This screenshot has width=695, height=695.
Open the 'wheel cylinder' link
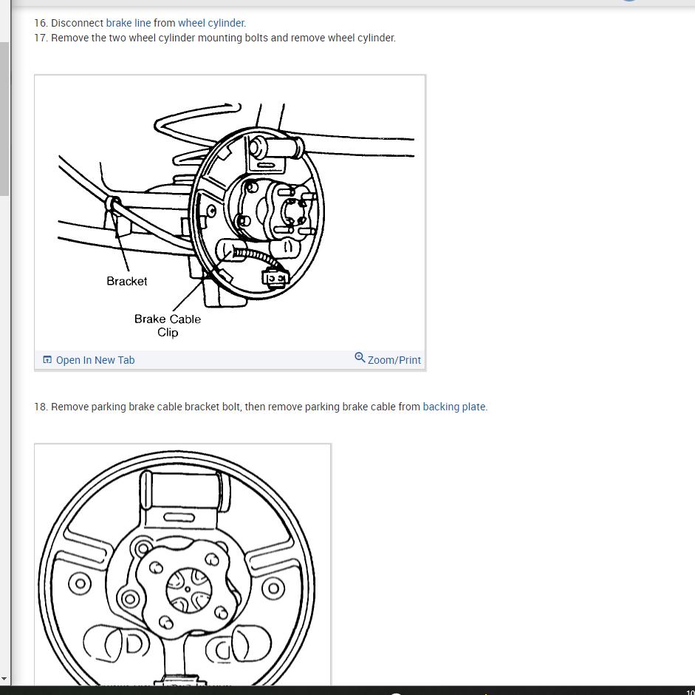pyautogui.click(x=211, y=23)
